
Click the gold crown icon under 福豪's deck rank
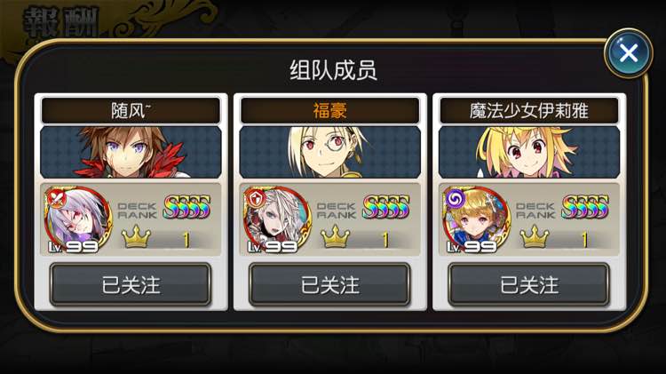point(335,236)
